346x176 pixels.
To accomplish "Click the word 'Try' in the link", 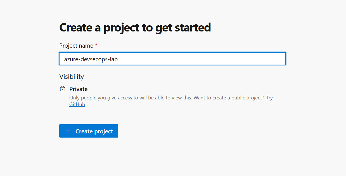I will pos(269,98).
